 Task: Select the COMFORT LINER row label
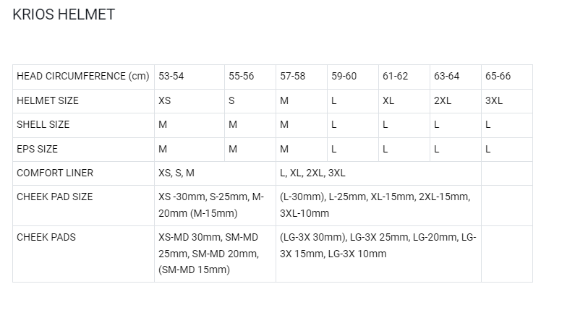tap(55, 173)
